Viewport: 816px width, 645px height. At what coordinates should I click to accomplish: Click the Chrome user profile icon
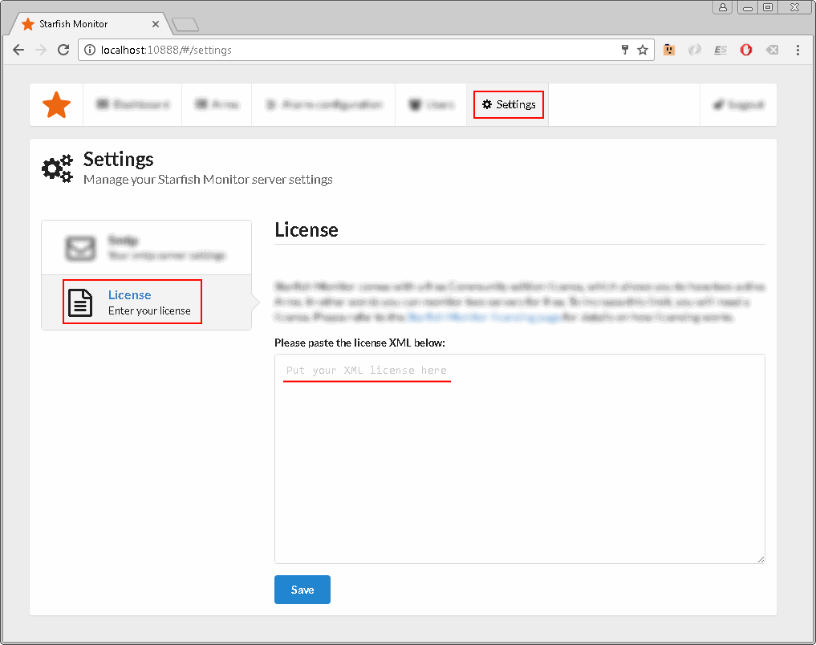coord(723,7)
